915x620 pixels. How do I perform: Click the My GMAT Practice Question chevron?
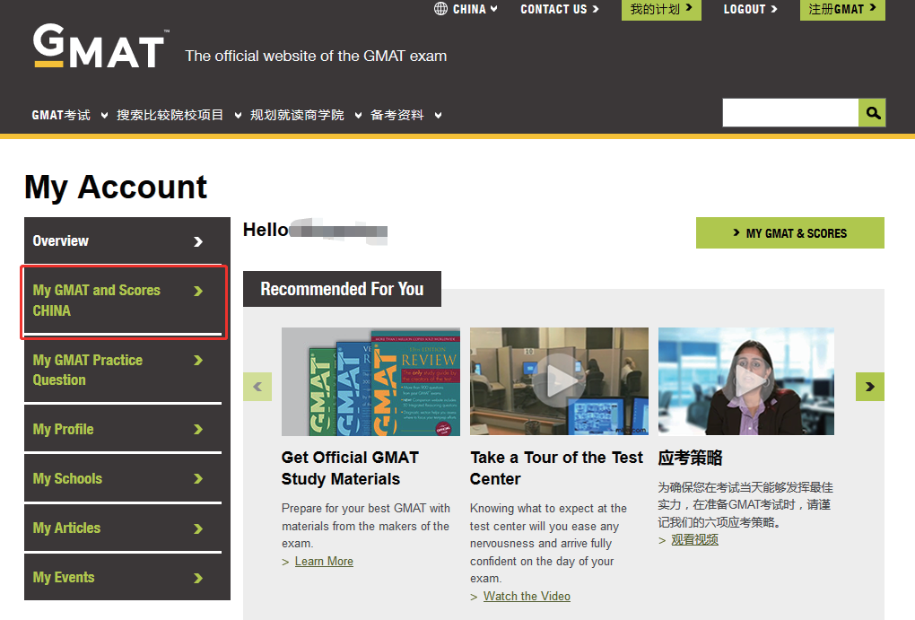click(198, 361)
